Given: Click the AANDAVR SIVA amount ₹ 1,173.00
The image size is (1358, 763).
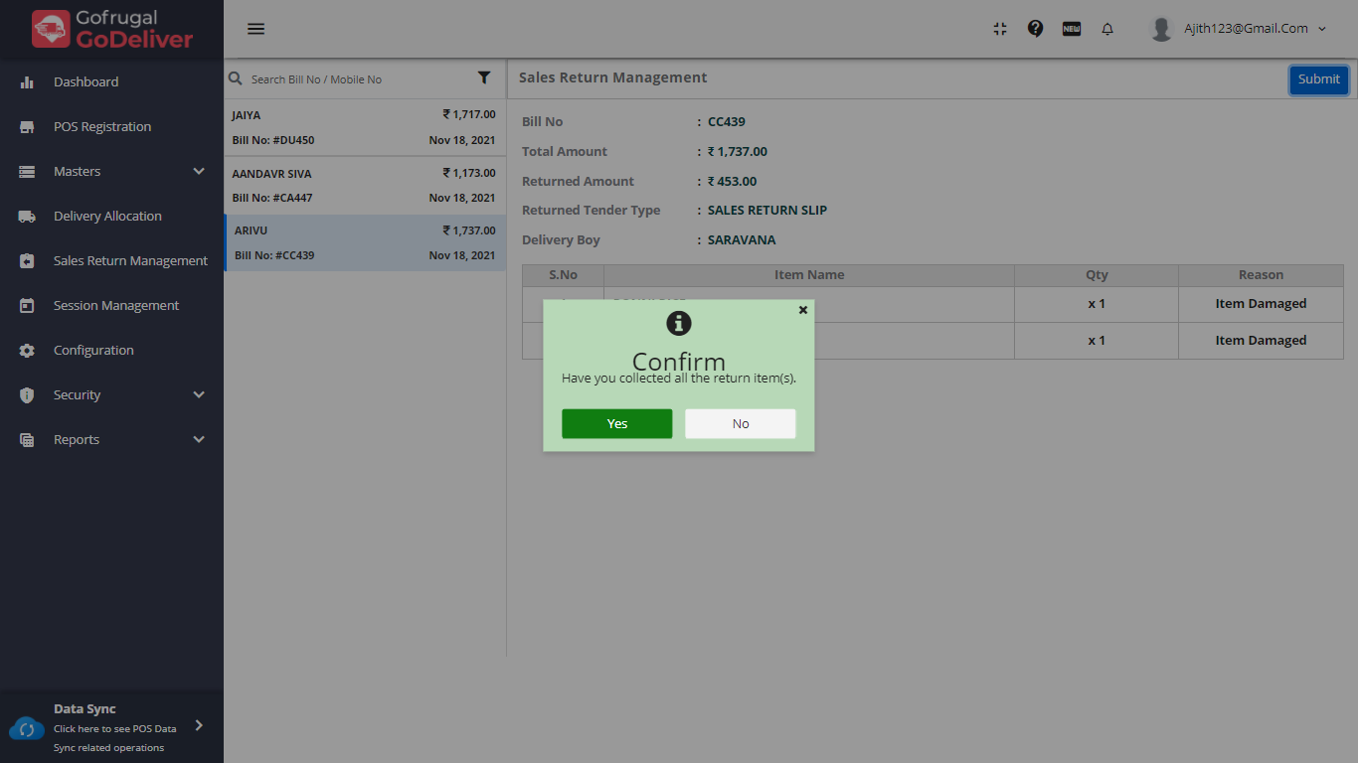Looking at the screenshot, I should click(x=469, y=173).
